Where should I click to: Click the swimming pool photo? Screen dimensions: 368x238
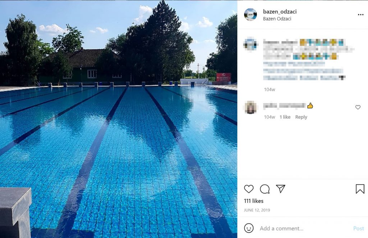coord(119,119)
